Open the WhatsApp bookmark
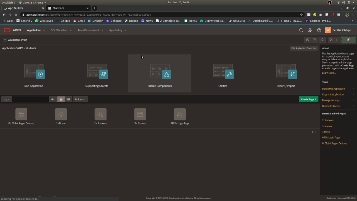Image resolution: width=357 pixels, height=201 pixels. click(44, 21)
